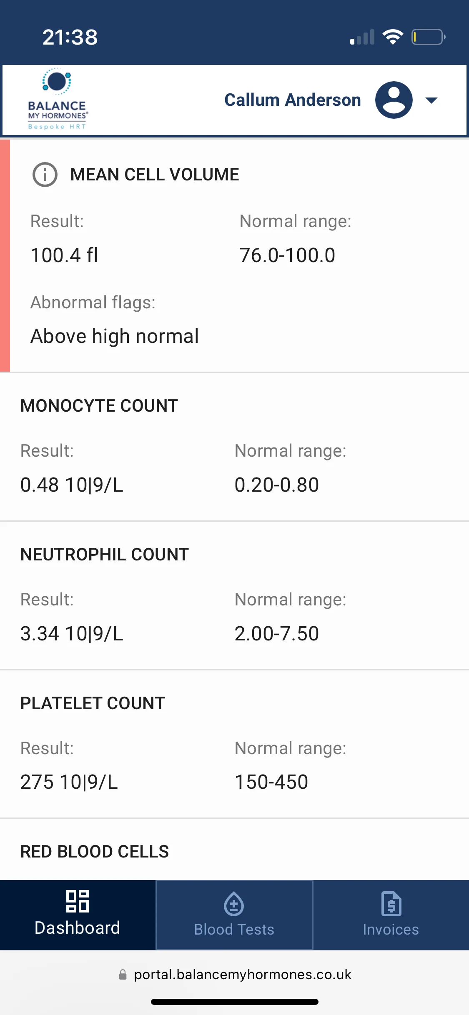The height and width of the screenshot is (1015, 469).
Task: Click the Callum Anderson name
Action: [293, 100]
